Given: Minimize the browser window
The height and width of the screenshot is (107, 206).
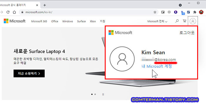Looking at the screenshot, I should [189, 3].
